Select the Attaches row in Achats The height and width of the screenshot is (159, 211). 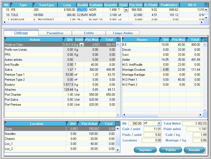60,89
